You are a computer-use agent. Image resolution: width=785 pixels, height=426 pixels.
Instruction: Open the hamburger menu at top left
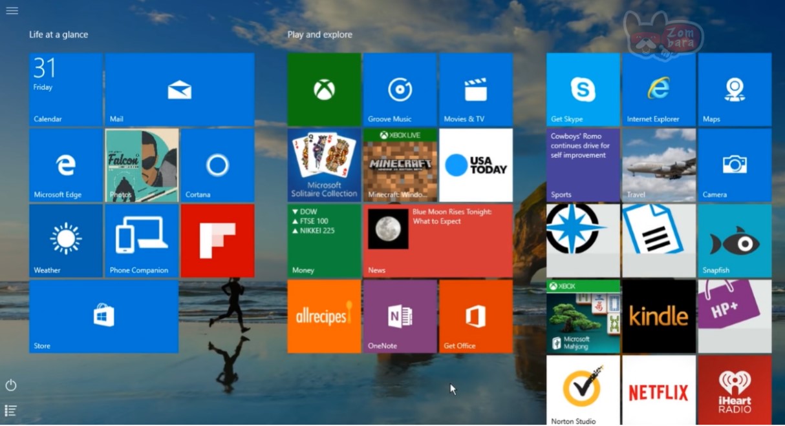(x=12, y=10)
